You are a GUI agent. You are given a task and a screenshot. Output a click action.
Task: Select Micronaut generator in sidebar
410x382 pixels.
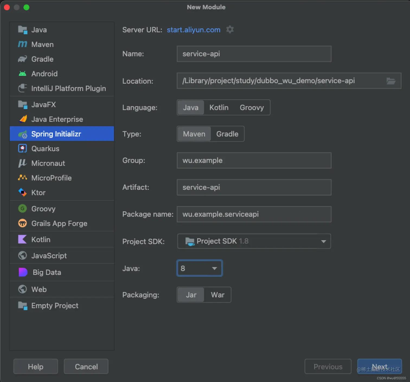(62, 163)
